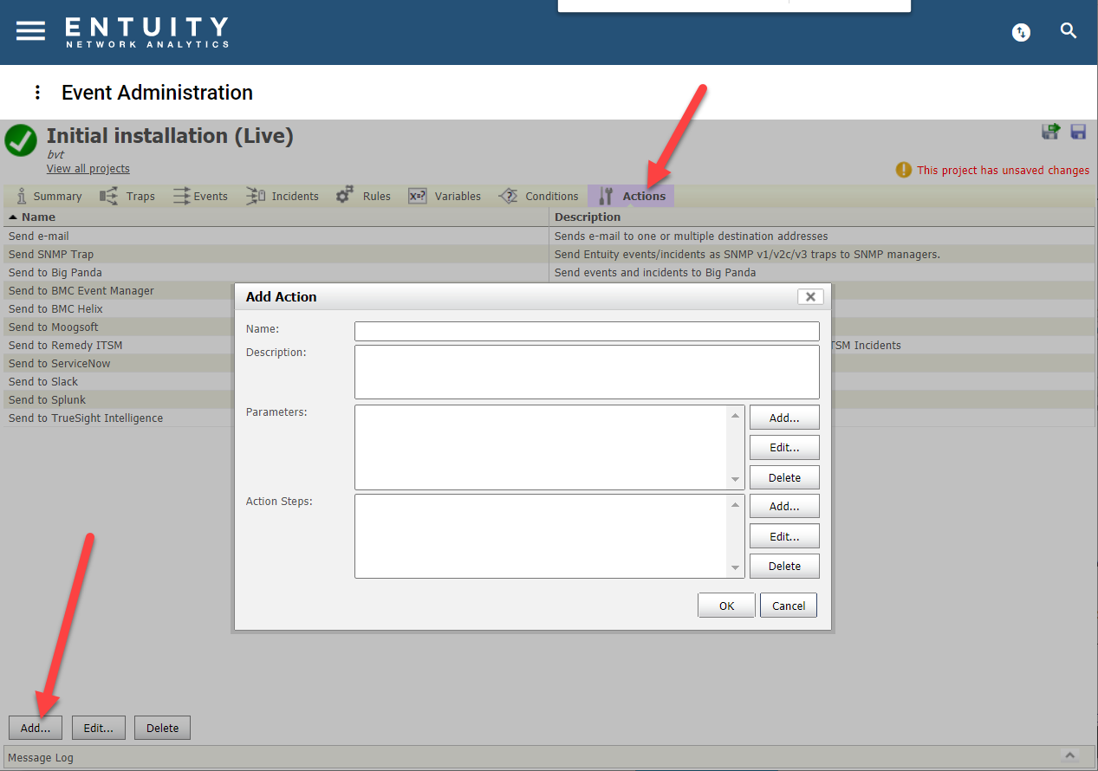Image resolution: width=1098 pixels, height=771 pixels.
Task: Select the "Send to TrueSight Intelligence" row
Action: [86, 418]
